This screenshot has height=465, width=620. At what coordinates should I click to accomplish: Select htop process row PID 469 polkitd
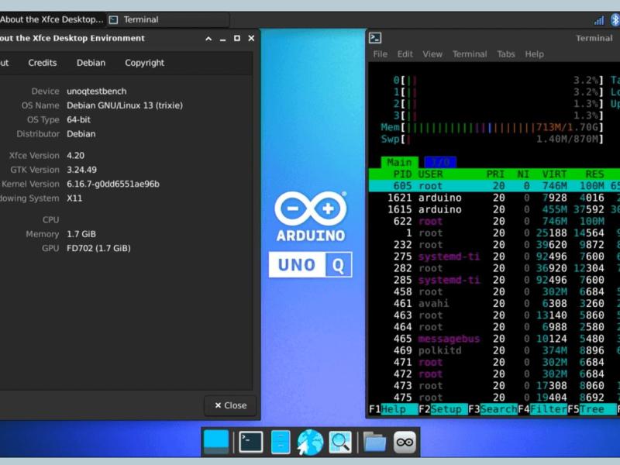[494, 350]
